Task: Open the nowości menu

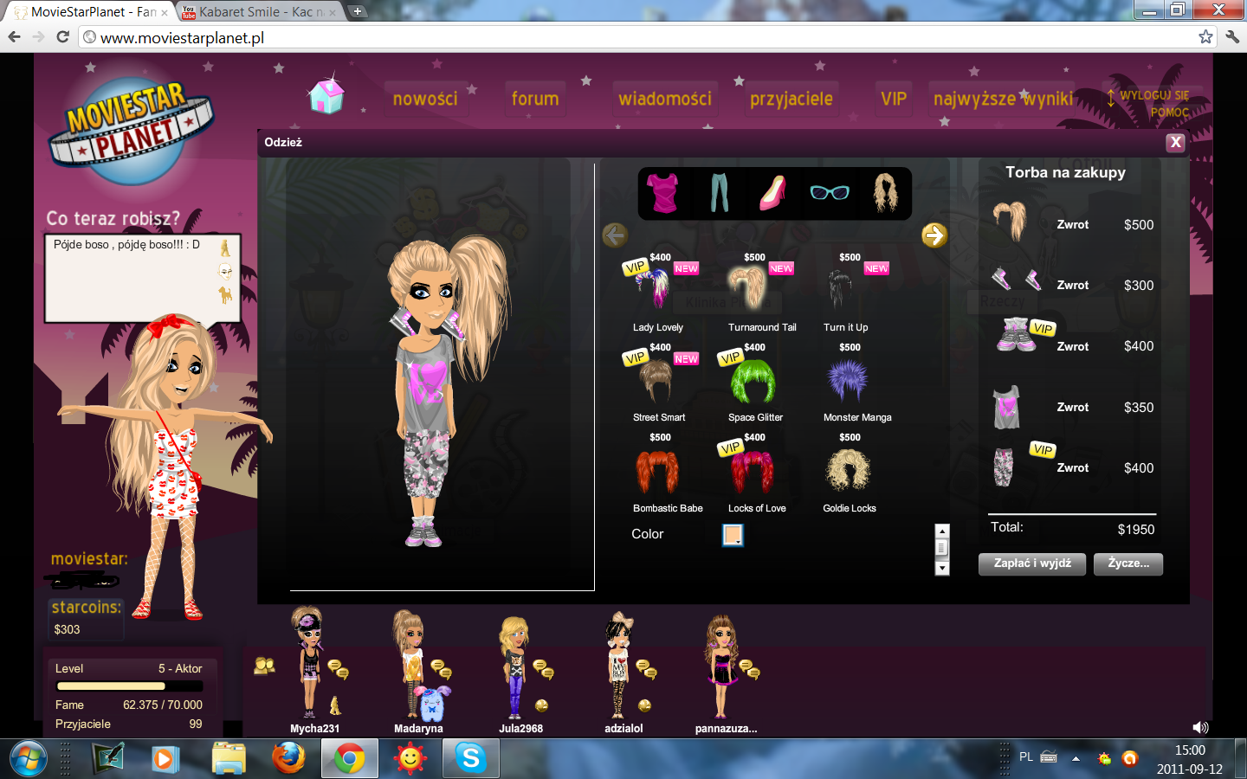Action: coord(425,99)
